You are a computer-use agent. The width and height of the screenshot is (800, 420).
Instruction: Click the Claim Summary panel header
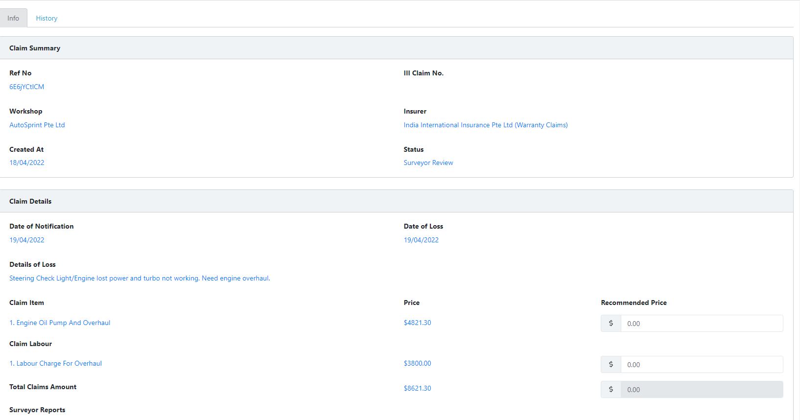pos(35,48)
